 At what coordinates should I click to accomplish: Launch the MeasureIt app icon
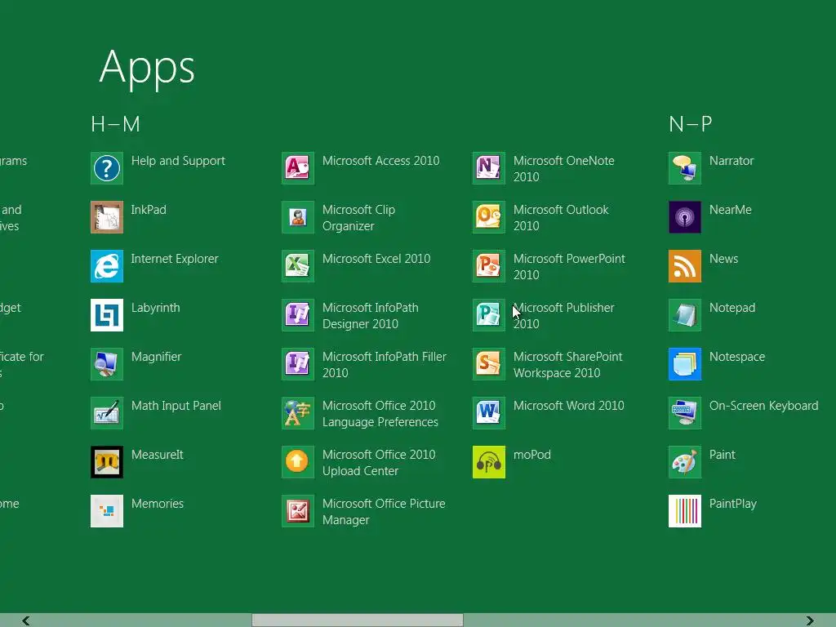click(x=107, y=462)
